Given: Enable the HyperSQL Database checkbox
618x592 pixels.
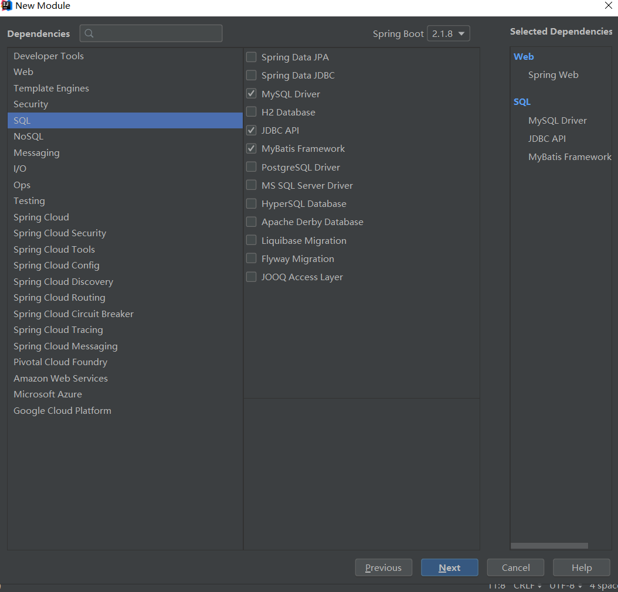Looking at the screenshot, I should click(251, 203).
